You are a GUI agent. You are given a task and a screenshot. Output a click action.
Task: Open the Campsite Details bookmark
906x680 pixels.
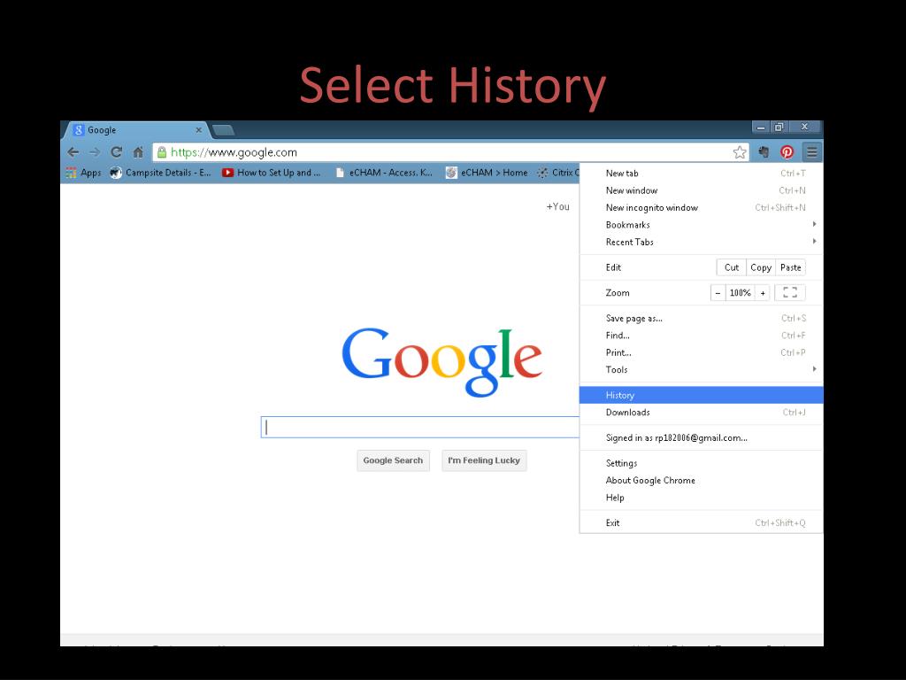coord(161,173)
